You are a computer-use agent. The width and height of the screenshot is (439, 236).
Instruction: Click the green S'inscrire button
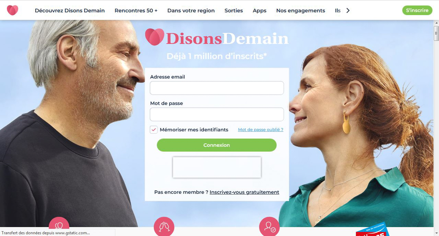pos(417,10)
